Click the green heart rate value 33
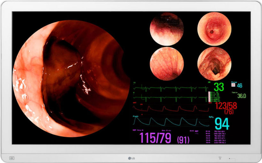This screenshot has width=262, height=163. [219, 87]
